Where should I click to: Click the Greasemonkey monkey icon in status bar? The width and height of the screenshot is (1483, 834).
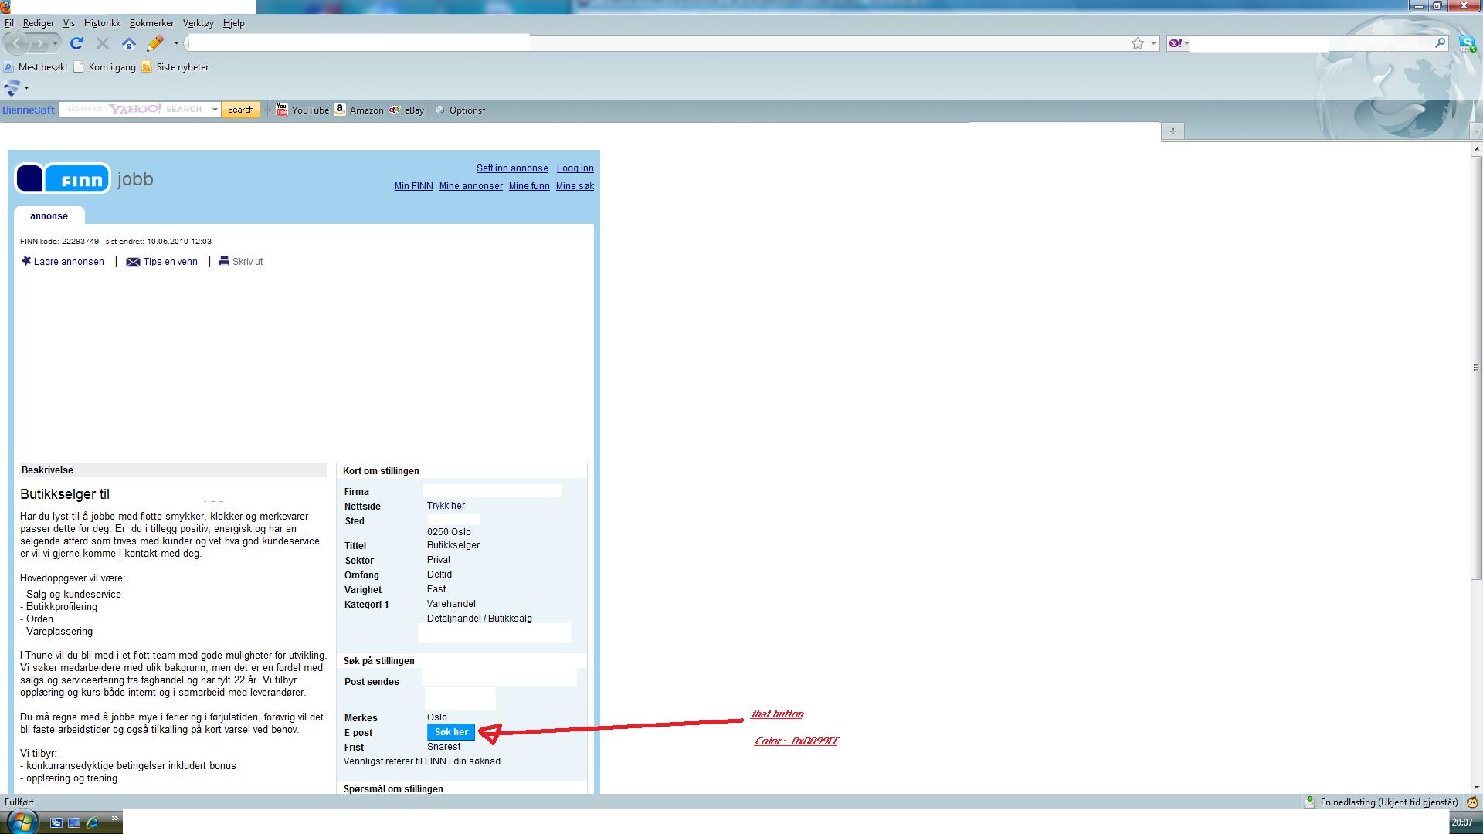(1472, 802)
